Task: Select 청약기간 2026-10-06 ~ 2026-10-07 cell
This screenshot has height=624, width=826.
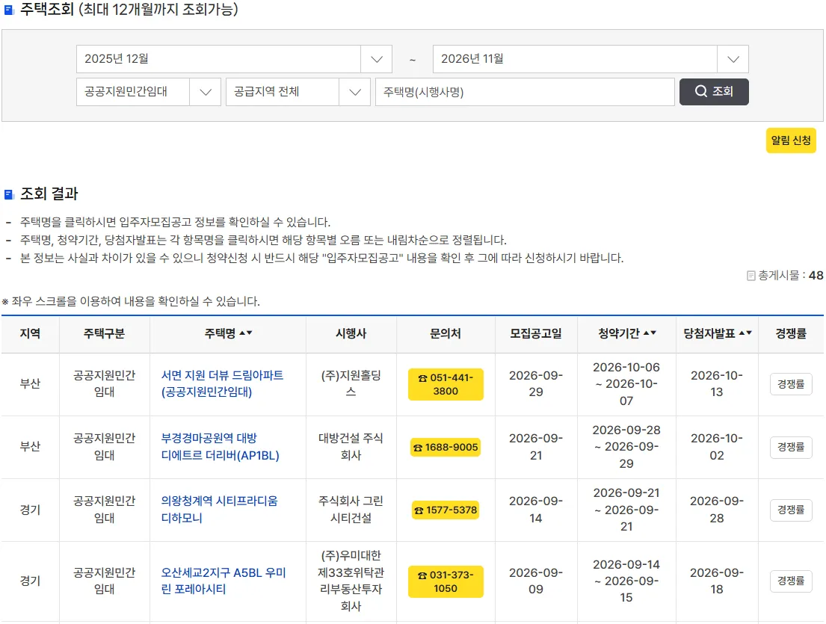Action: coord(626,383)
